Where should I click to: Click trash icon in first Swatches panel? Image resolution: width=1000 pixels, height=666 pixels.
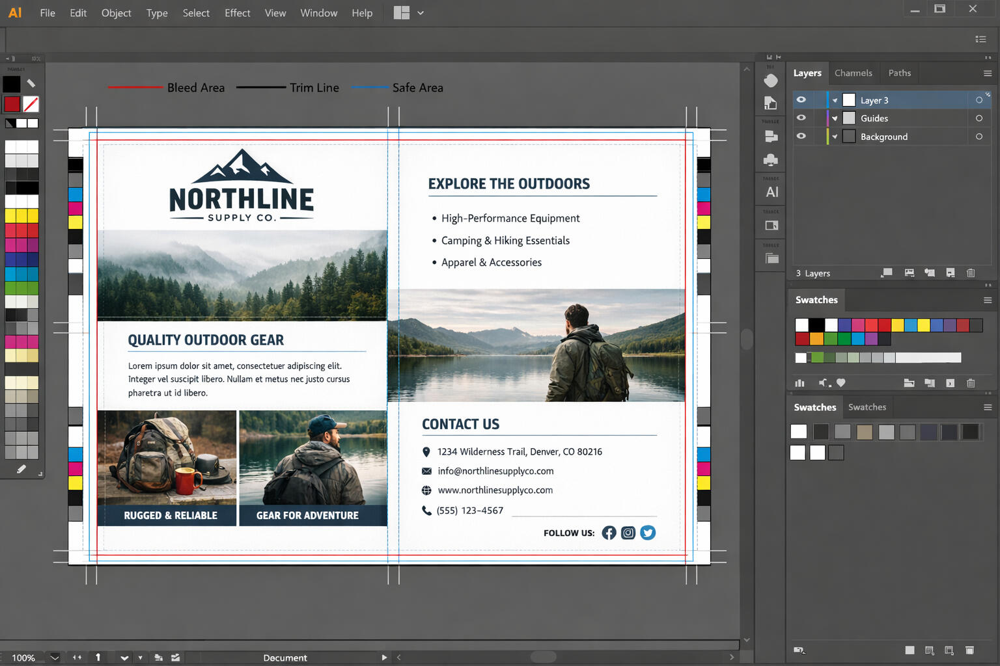coord(970,383)
